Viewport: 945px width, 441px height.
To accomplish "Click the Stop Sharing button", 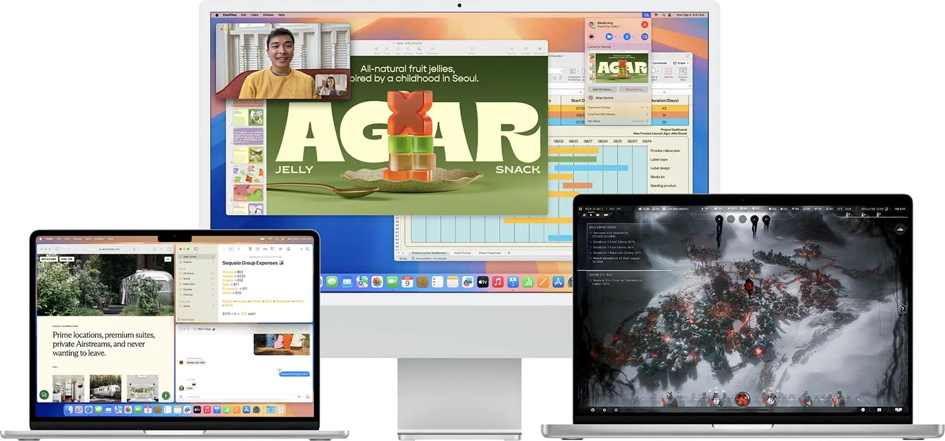I will pyautogui.click(x=633, y=89).
